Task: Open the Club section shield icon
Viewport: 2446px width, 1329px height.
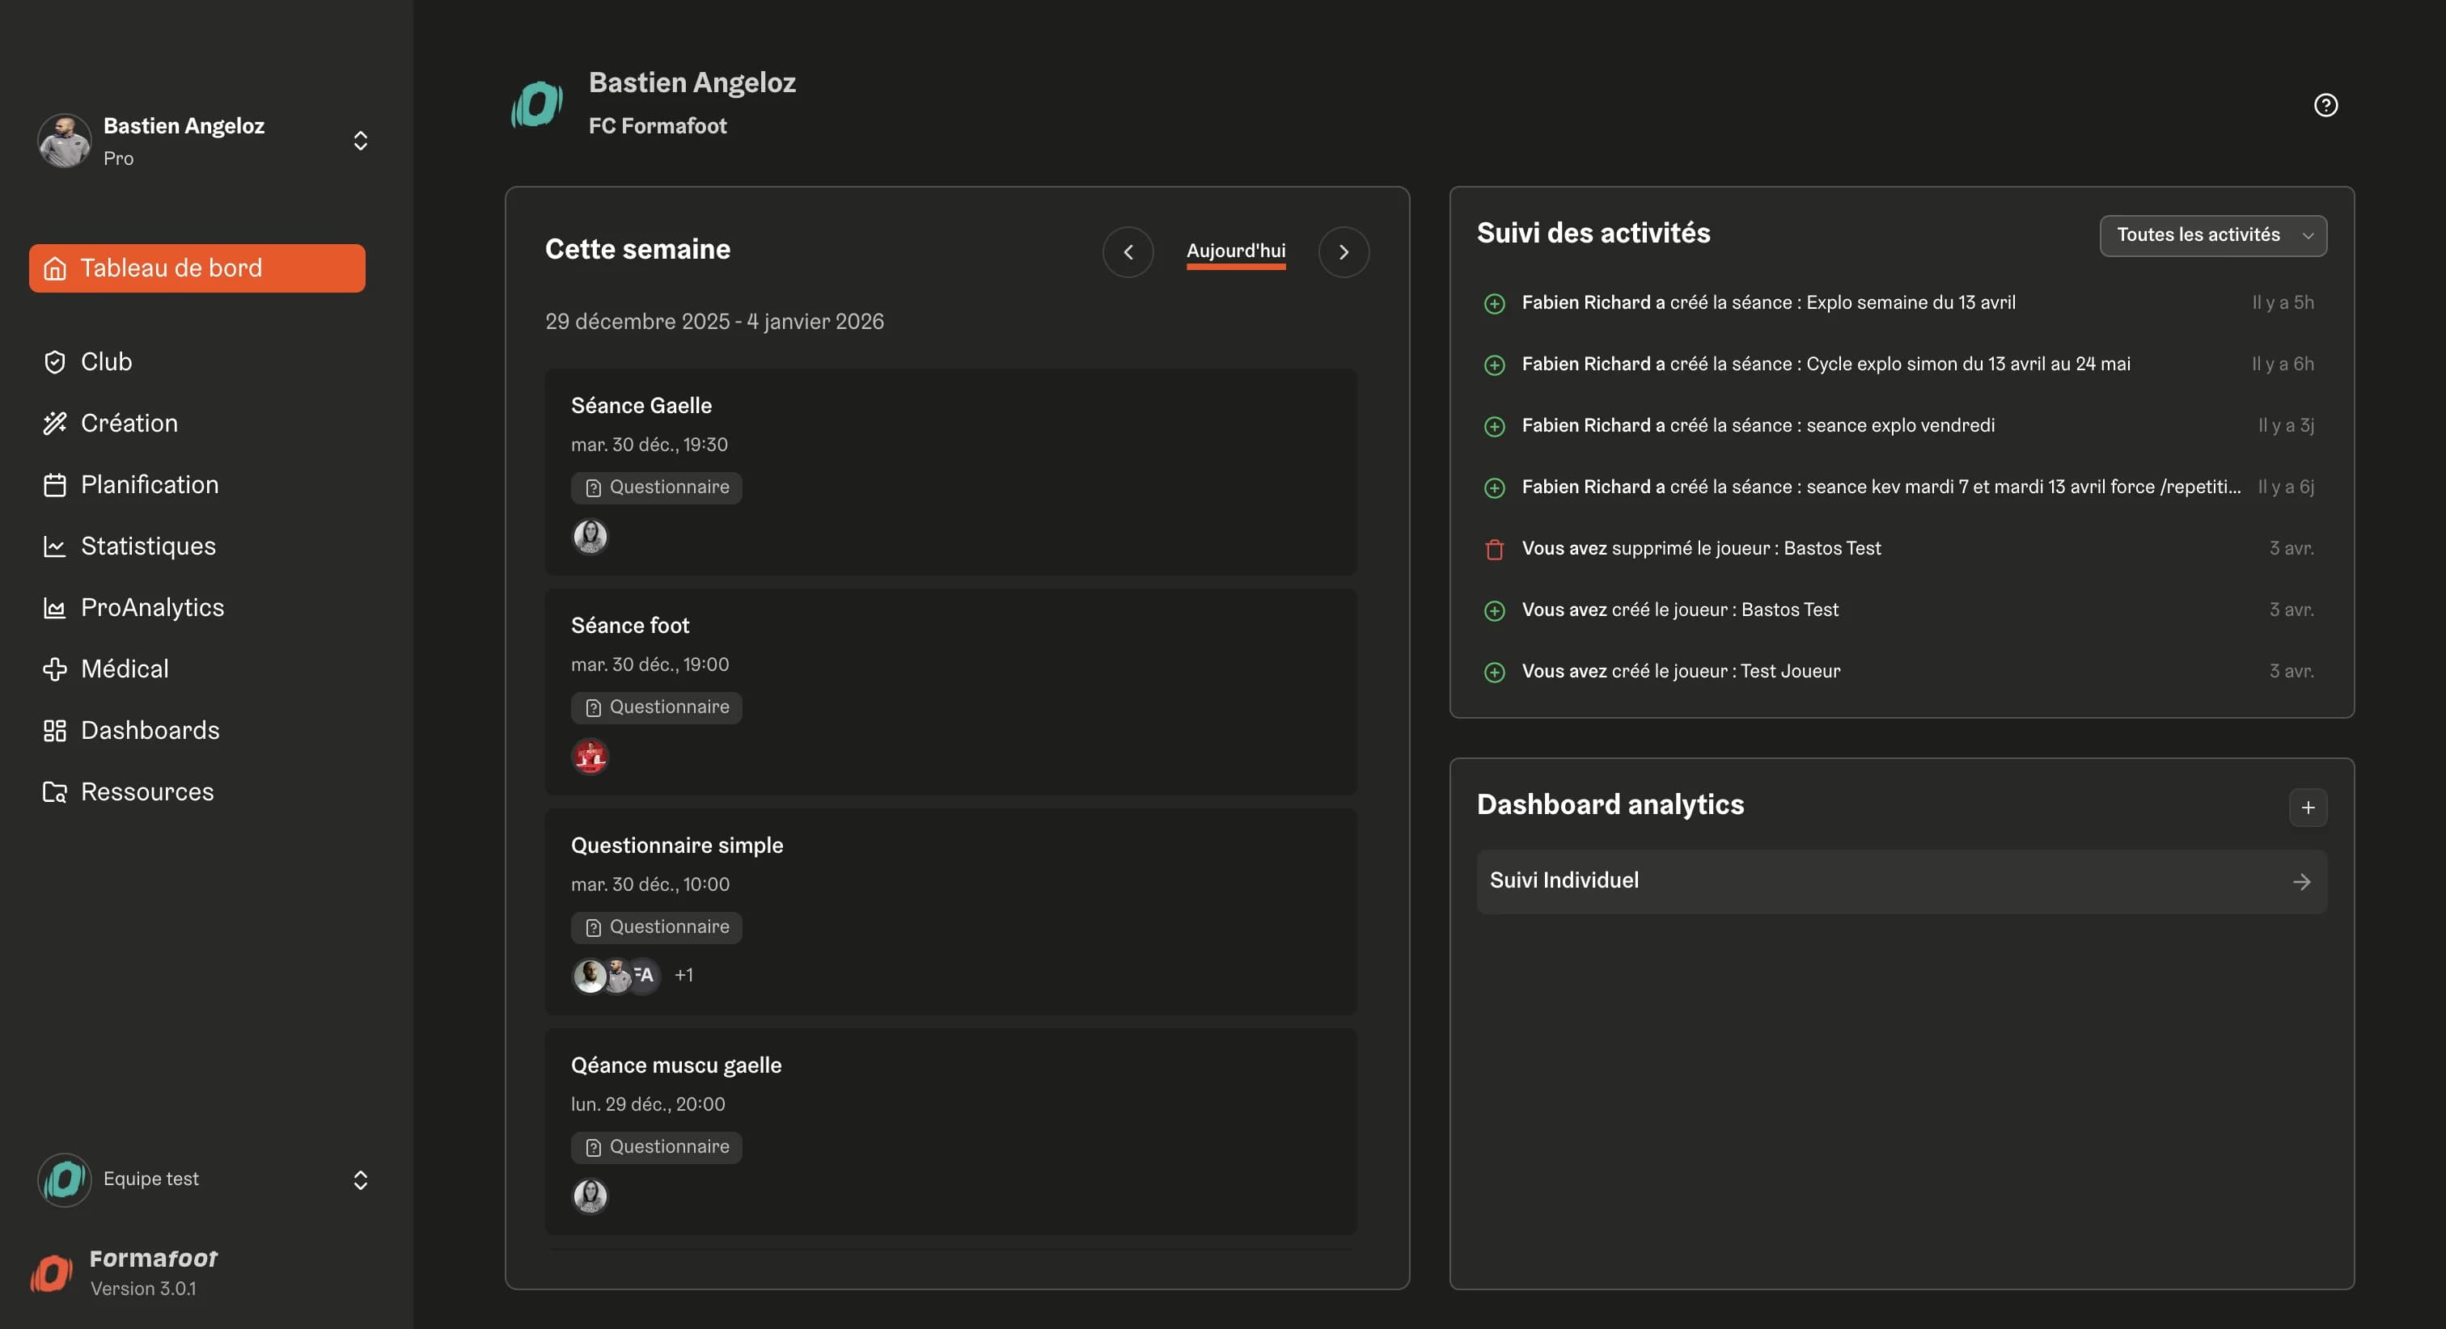Action: [x=55, y=361]
